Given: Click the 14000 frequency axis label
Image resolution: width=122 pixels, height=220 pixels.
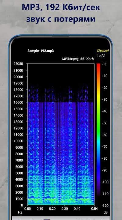Looking at the screenshot, I should pyautogui.click(x=18, y=116).
